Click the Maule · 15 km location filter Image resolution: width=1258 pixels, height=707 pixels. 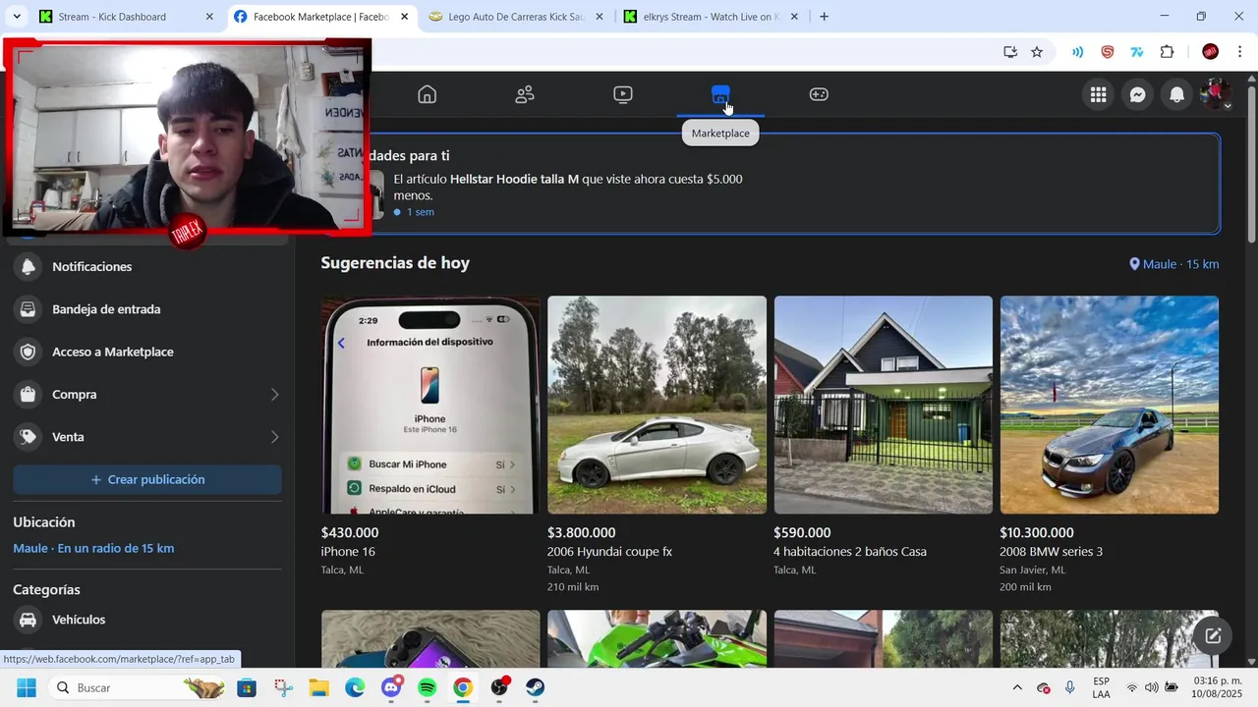coord(1174,264)
